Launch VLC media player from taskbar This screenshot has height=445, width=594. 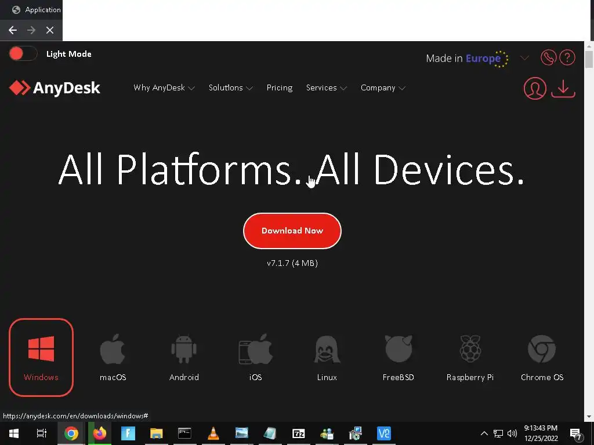[x=213, y=433]
